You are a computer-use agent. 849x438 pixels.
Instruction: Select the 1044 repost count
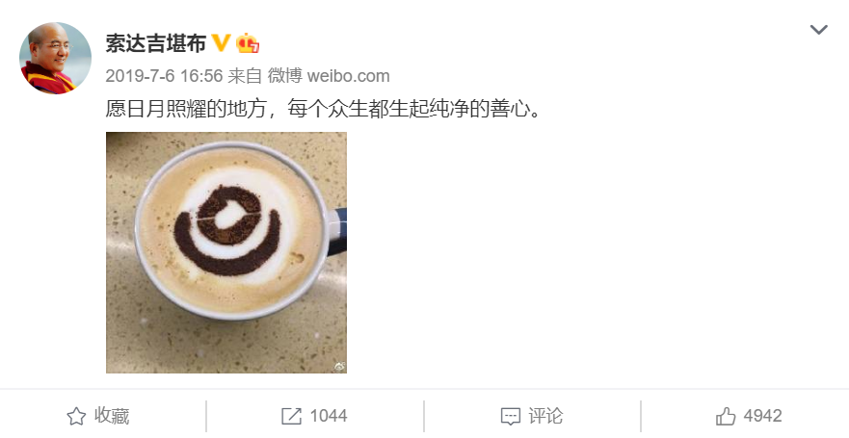click(x=328, y=416)
